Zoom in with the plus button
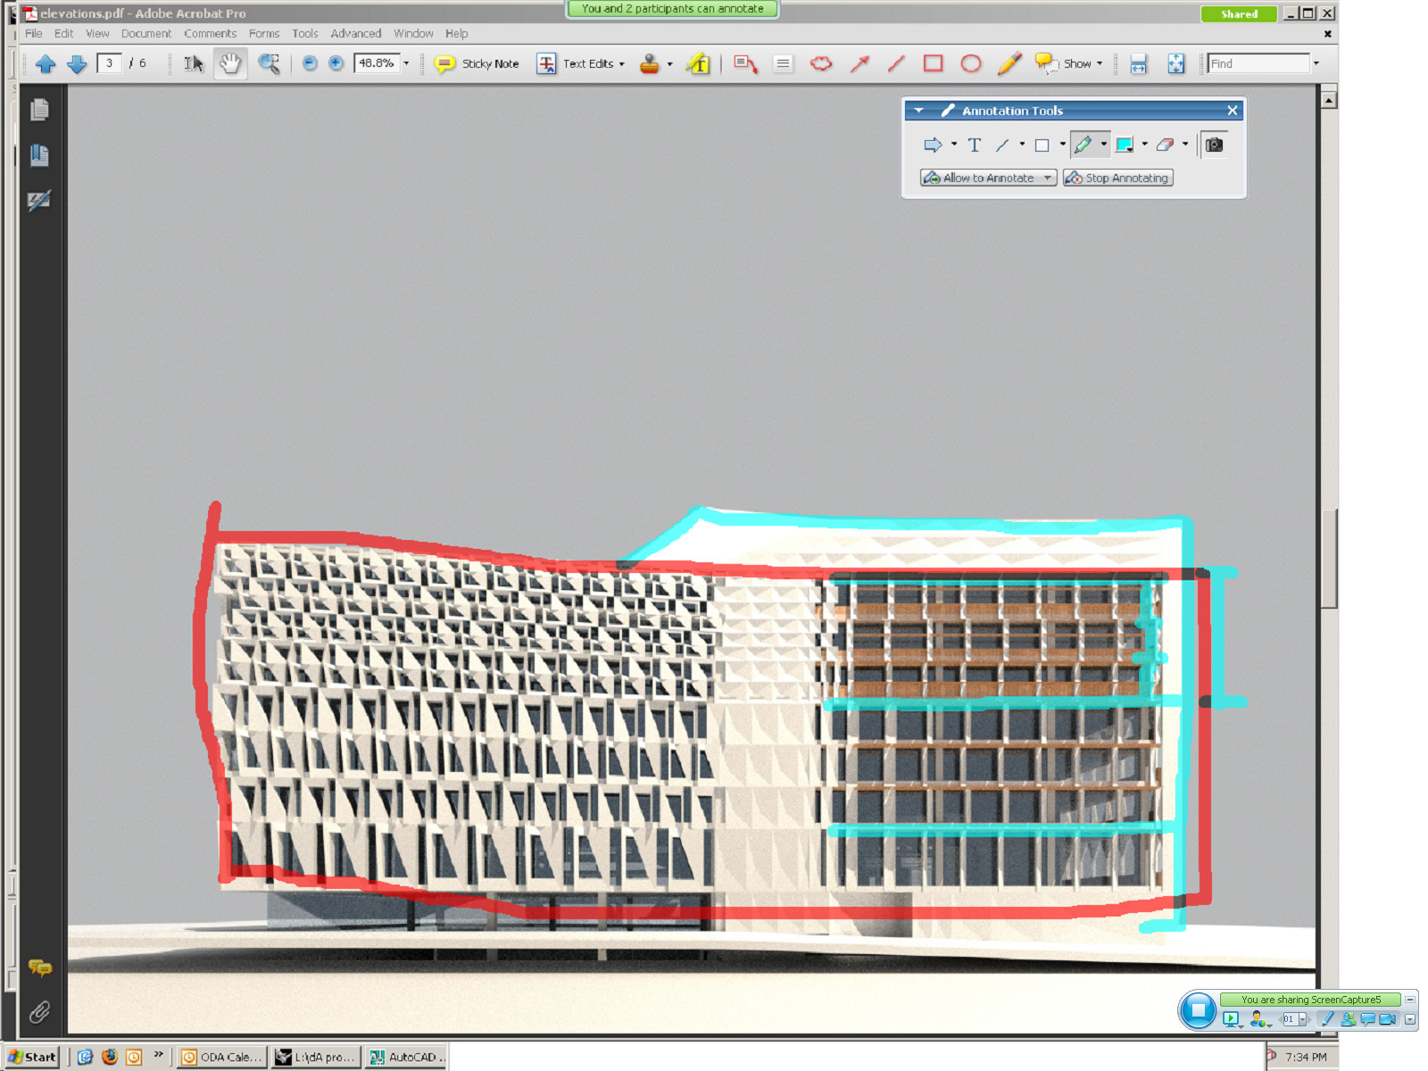Image resolution: width=1428 pixels, height=1071 pixels. click(x=336, y=63)
